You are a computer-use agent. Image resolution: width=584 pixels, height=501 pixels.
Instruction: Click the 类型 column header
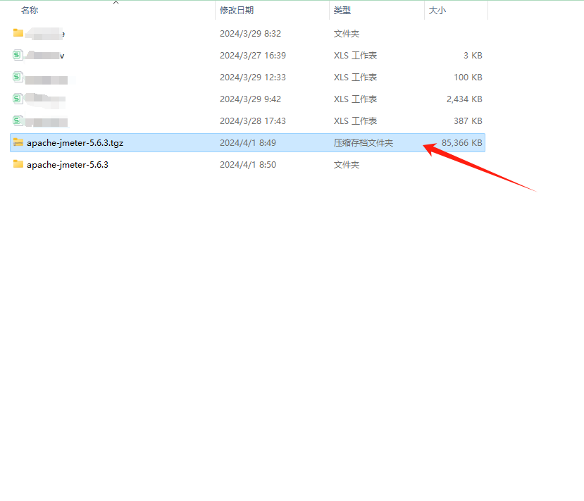[x=342, y=11]
